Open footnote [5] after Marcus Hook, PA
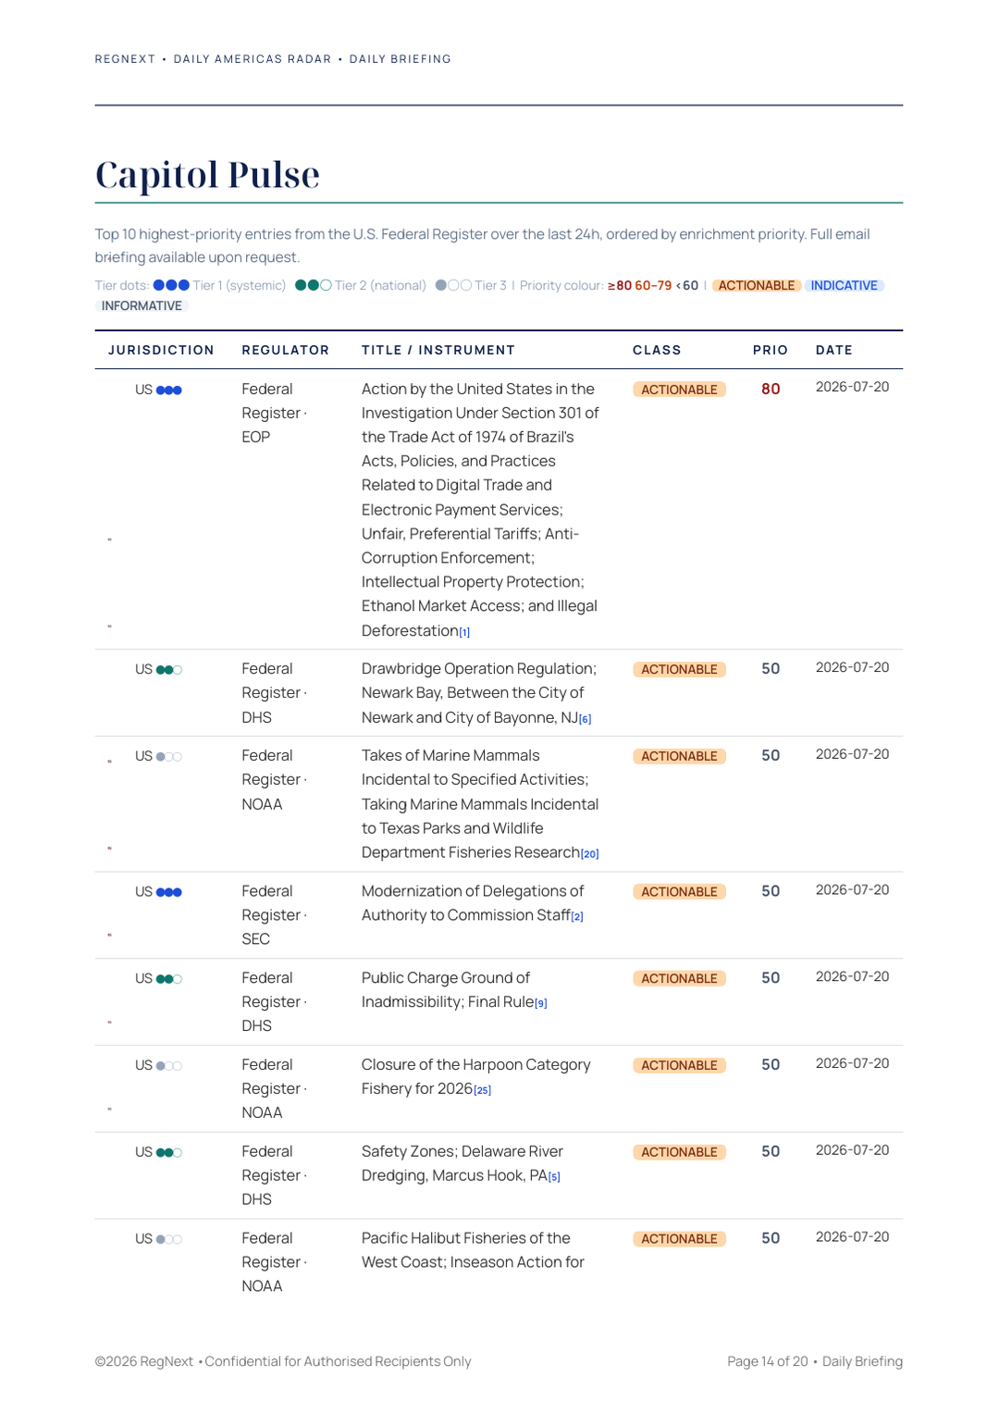The height and width of the screenshot is (1414, 999). (554, 1177)
